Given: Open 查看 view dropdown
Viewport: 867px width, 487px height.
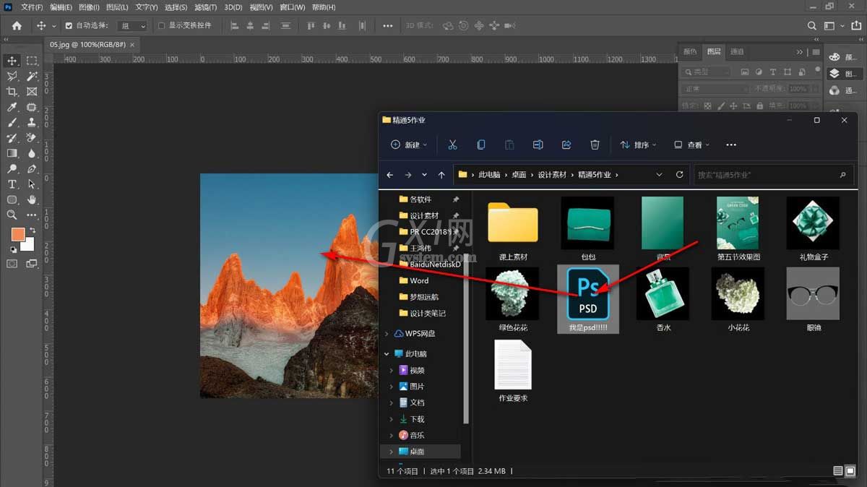Looking at the screenshot, I should (692, 145).
